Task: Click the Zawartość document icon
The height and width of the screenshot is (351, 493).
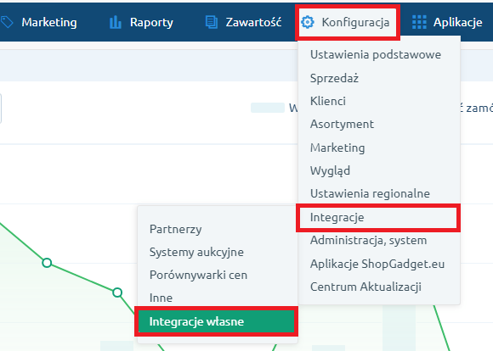Action: (x=212, y=22)
